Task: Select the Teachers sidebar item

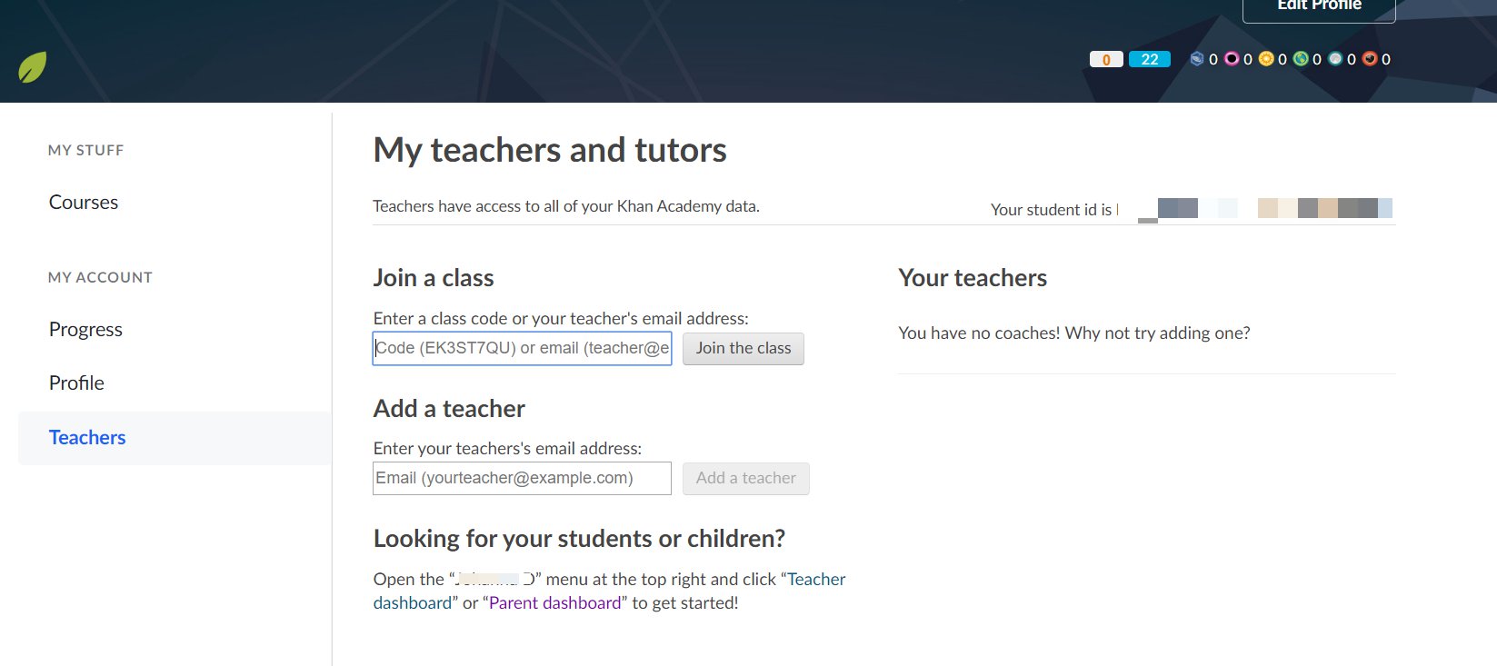Action: [175, 438]
